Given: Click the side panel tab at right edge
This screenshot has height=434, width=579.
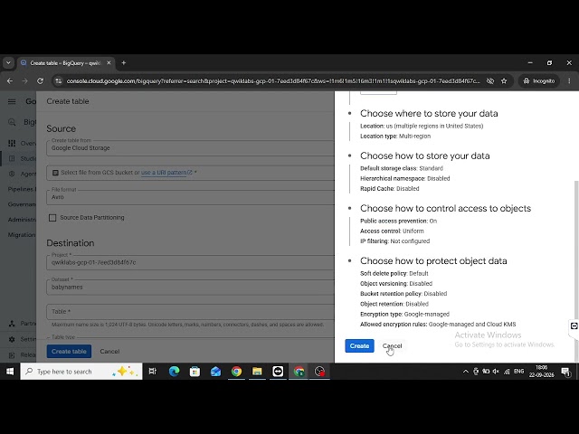Looking at the screenshot, I should click(x=574, y=326).
